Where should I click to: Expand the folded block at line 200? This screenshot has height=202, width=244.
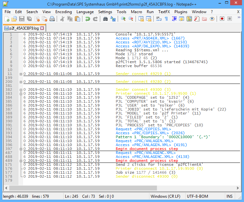click(x=21, y=82)
